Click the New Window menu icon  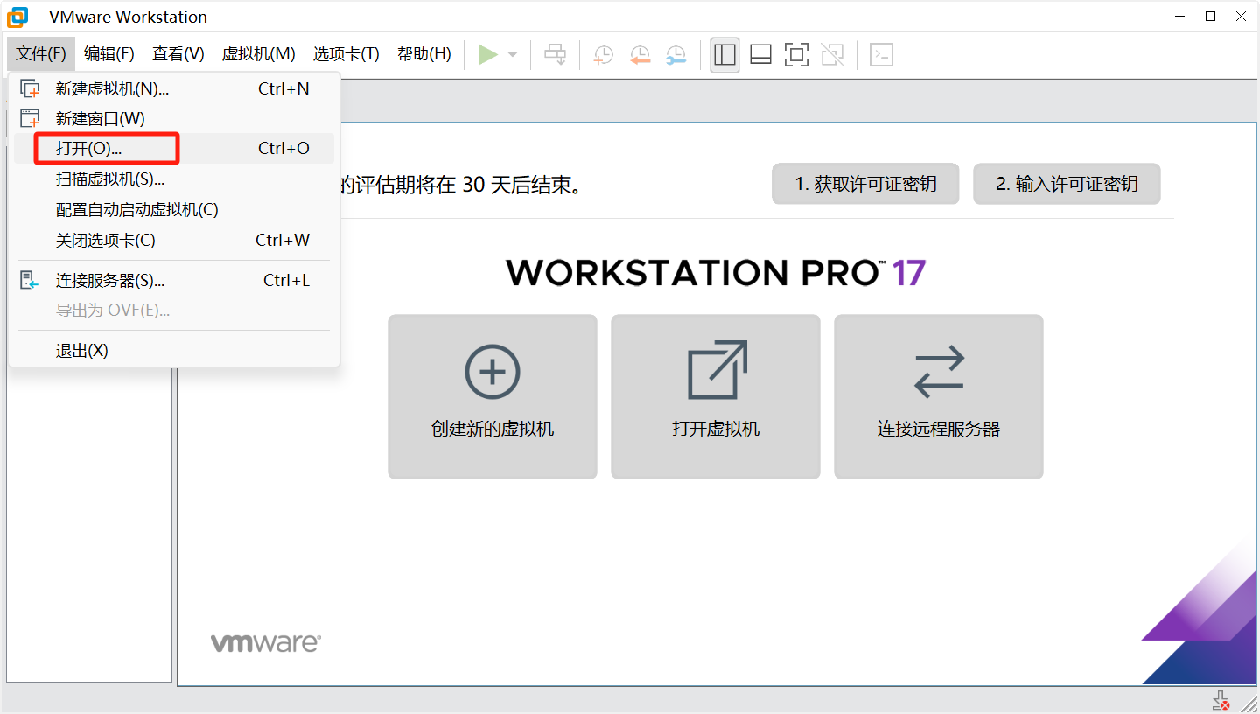[x=31, y=118]
